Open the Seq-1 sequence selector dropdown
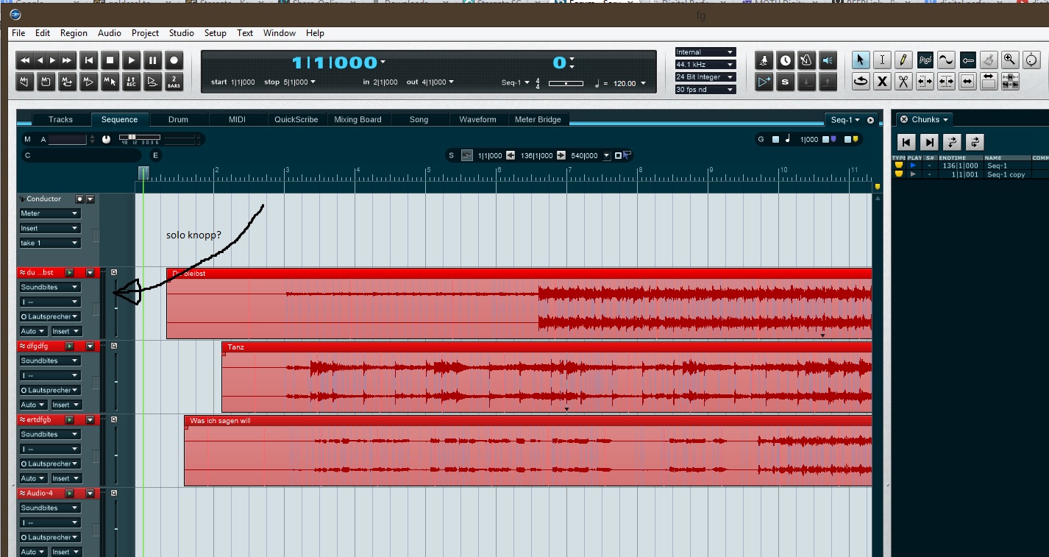The height and width of the screenshot is (557, 1049). click(x=846, y=120)
